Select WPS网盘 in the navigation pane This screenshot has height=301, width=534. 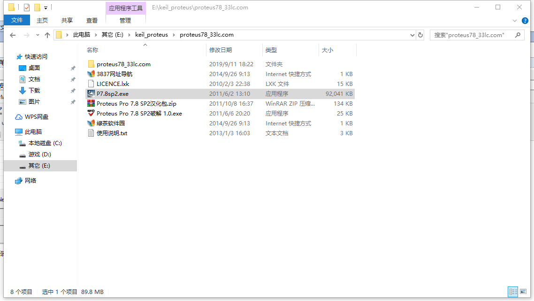[x=36, y=116]
